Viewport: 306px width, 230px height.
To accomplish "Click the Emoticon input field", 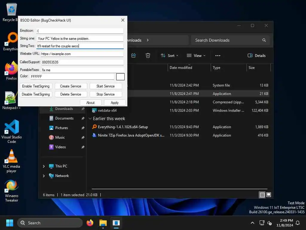I will pos(79,31).
